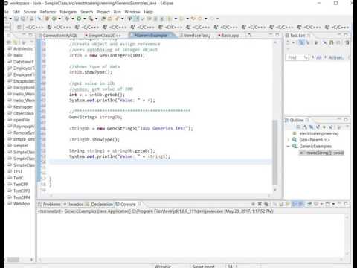This screenshot has width=357, height=268.
Task: Expand the Gen<ParamList> class in Outline
Action: click(x=289, y=140)
